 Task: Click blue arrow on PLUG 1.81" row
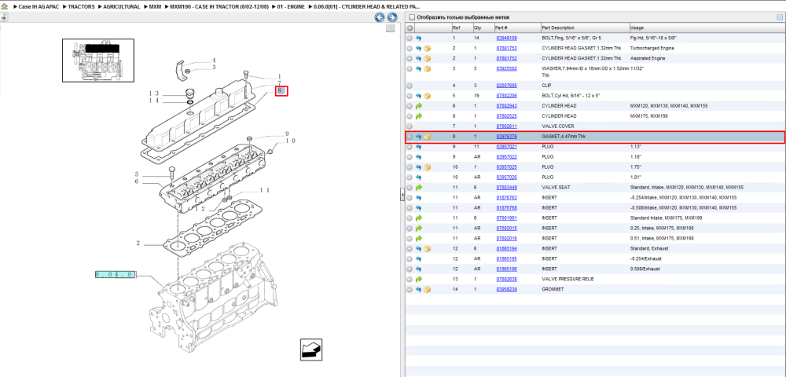[x=419, y=178]
